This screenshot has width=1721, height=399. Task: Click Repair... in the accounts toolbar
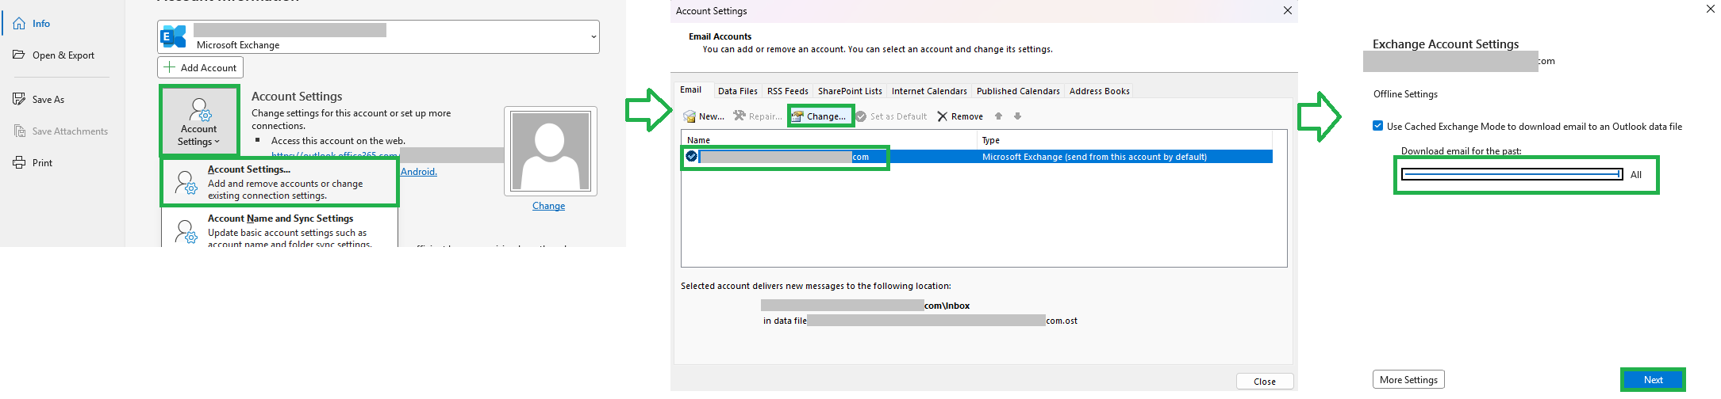coord(758,116)
